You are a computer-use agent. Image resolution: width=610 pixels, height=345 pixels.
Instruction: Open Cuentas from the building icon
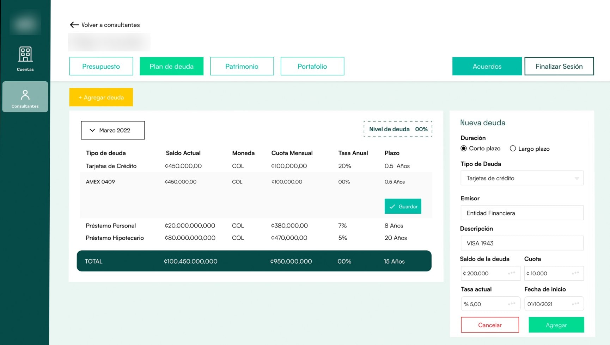point(25,54)
